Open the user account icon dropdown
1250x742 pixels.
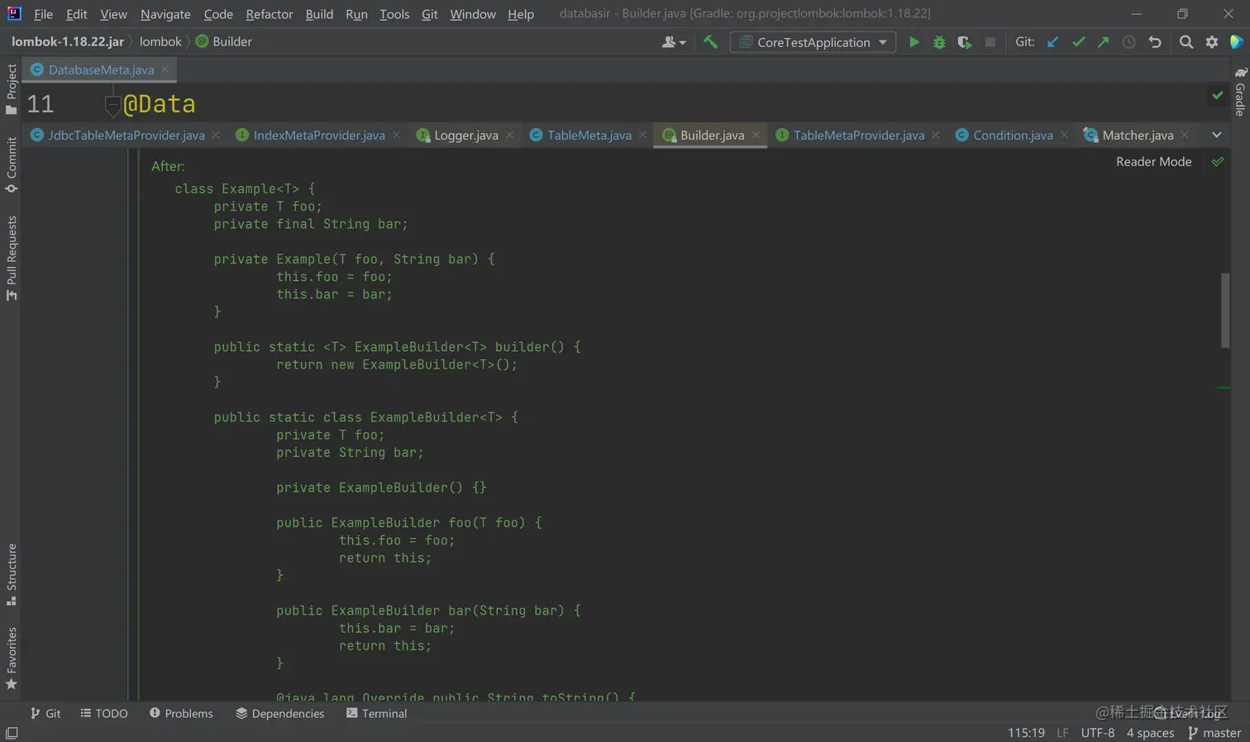[674, 42]
